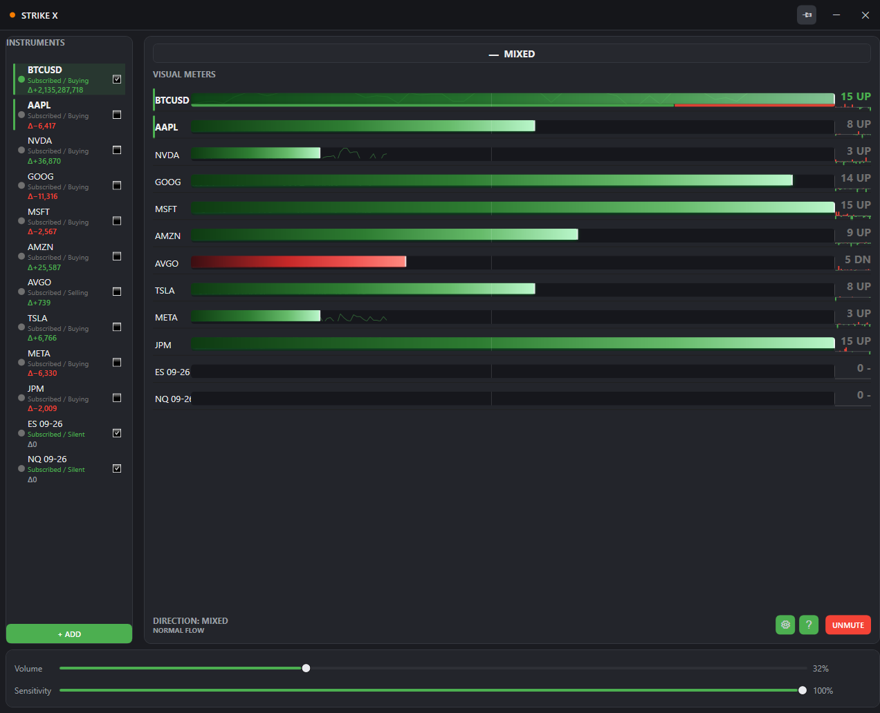Enable the MSFT instrument checkbox
The width and height of the screenshot is (880, 713).
point(117,221)
